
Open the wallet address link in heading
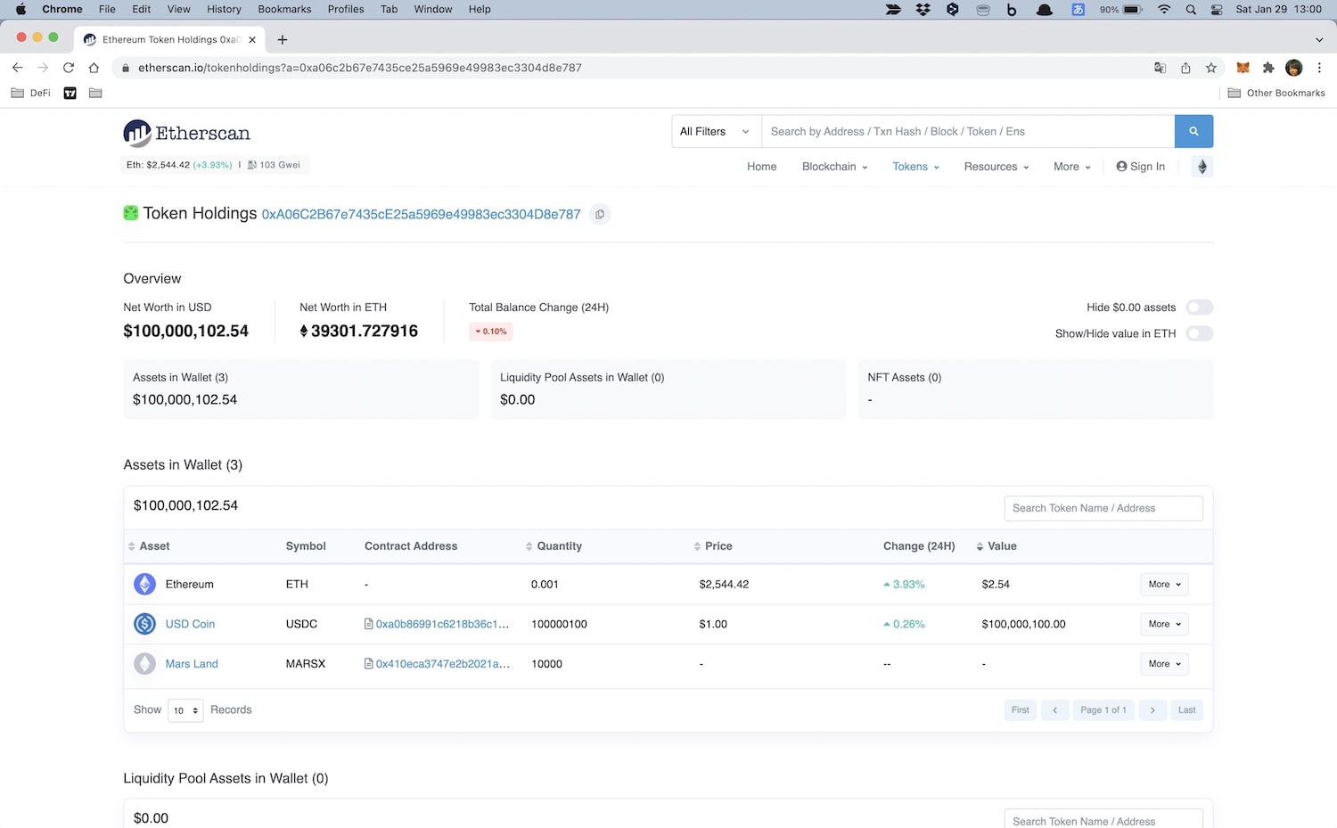pyautogui.click(x=421, y=215)
